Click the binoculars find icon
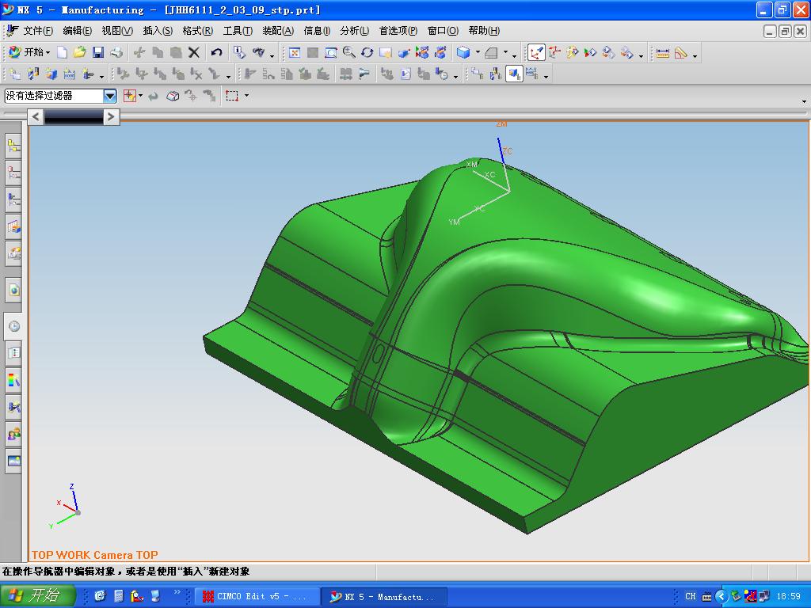Viewport: 811px width, 608px height. click(258, 52)
